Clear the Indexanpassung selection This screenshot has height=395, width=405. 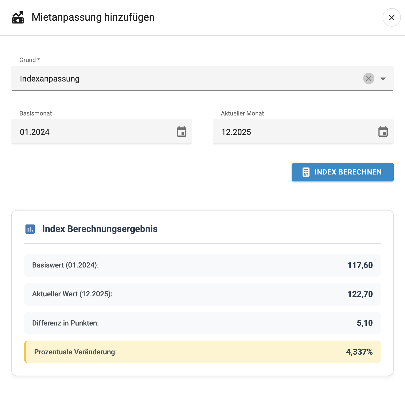click(x=369, y=78)
